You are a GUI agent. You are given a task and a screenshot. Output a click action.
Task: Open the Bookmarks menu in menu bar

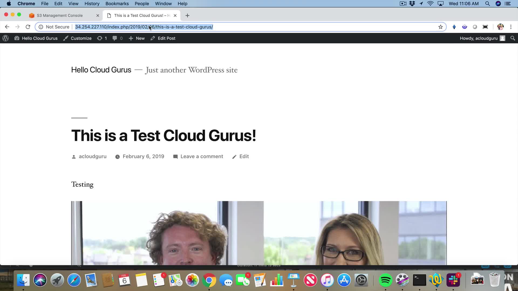[x=117, y=4]
